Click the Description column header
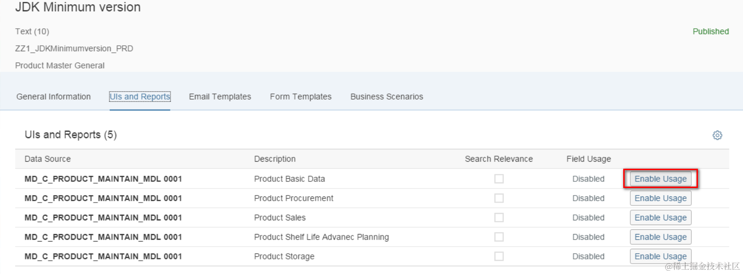The width and height of the screenshot is (743, 274). pyautogui.click(x=275, y=159)
